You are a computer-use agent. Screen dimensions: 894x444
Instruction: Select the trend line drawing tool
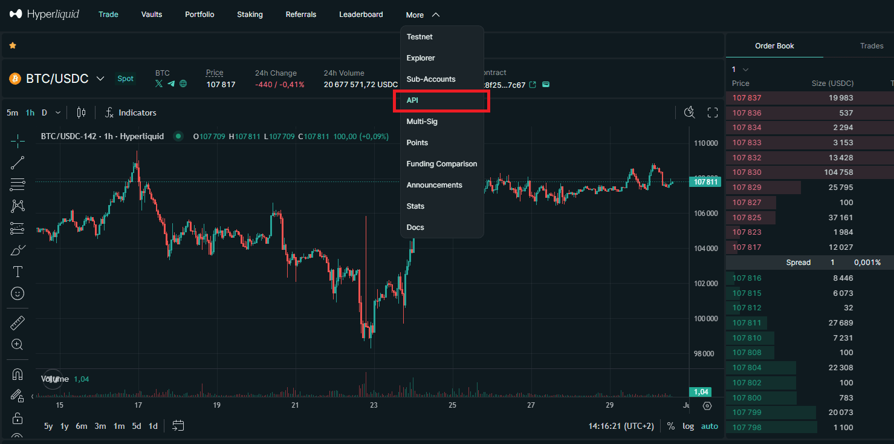pos(18,162)
